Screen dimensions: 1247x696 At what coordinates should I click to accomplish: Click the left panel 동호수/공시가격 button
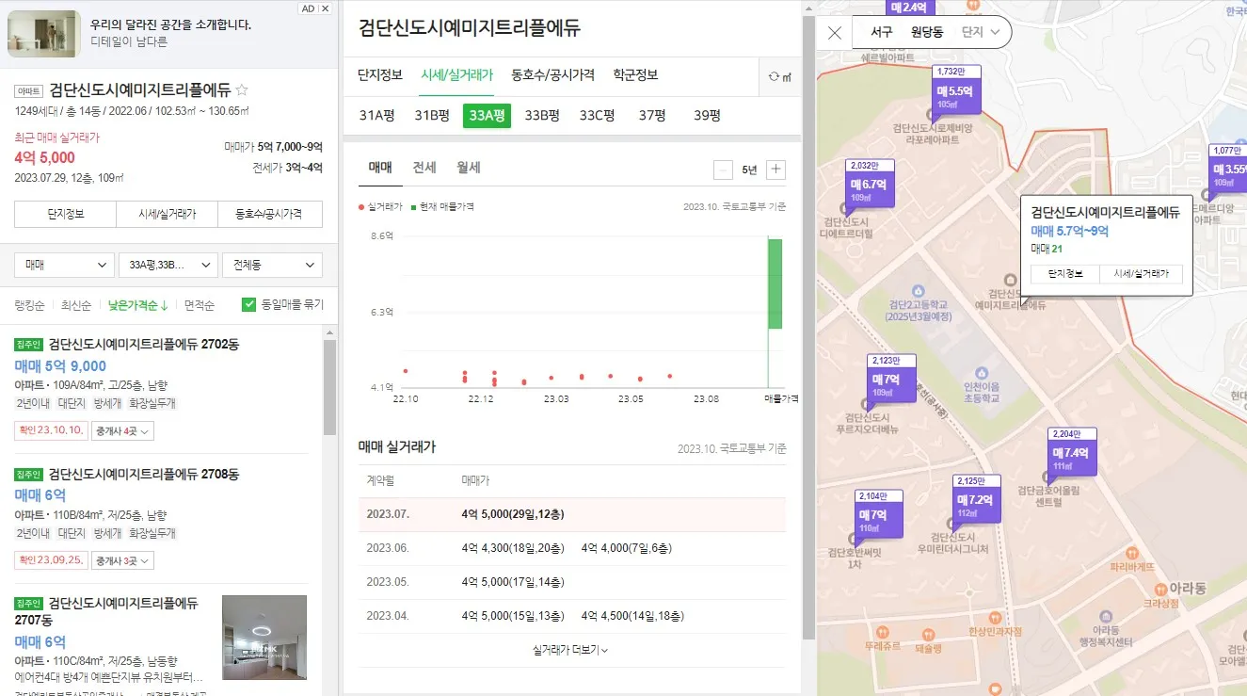coord(270,214)
